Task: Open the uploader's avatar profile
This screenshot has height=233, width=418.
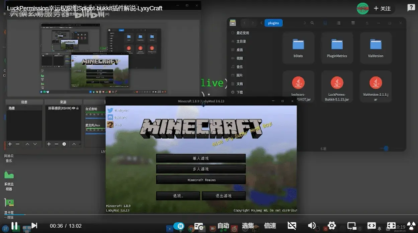Action: [363, 8]
